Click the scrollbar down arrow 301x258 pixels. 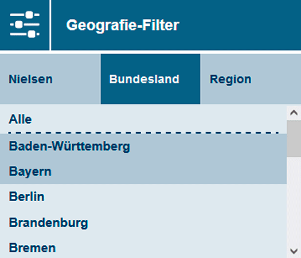click(x=294, y=251)
